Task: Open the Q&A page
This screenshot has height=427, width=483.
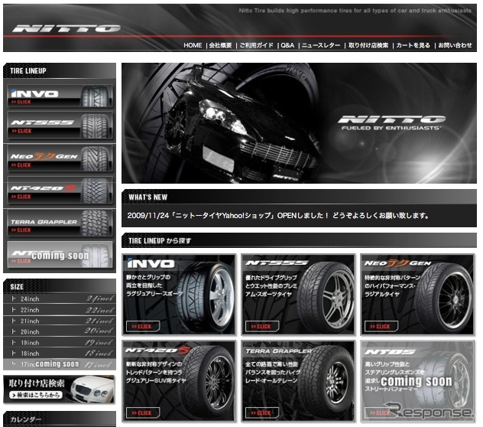Action: coord(287,45)
